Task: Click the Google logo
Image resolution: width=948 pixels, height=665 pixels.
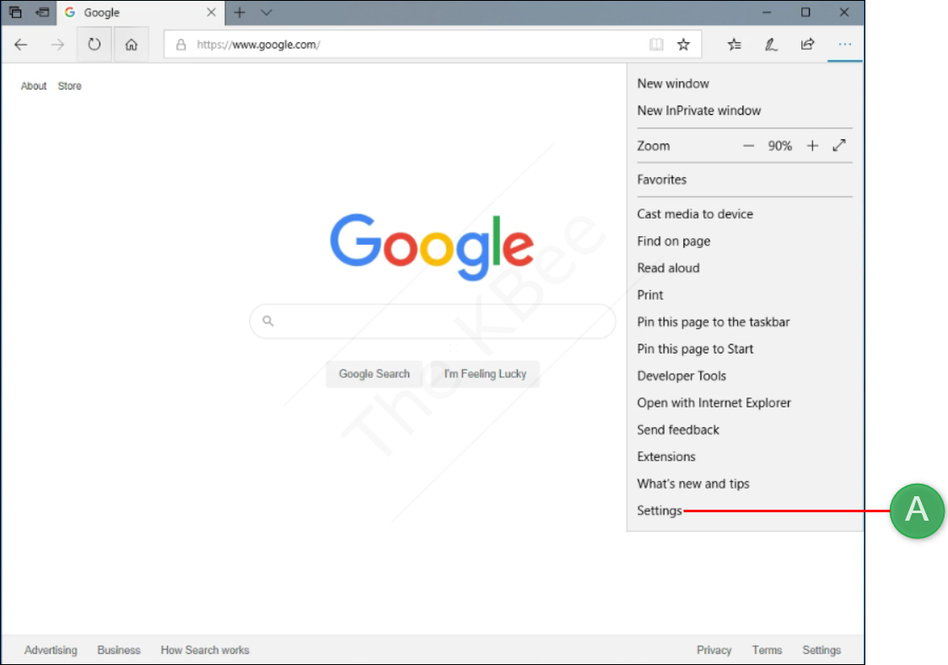Action: point(432,246)
